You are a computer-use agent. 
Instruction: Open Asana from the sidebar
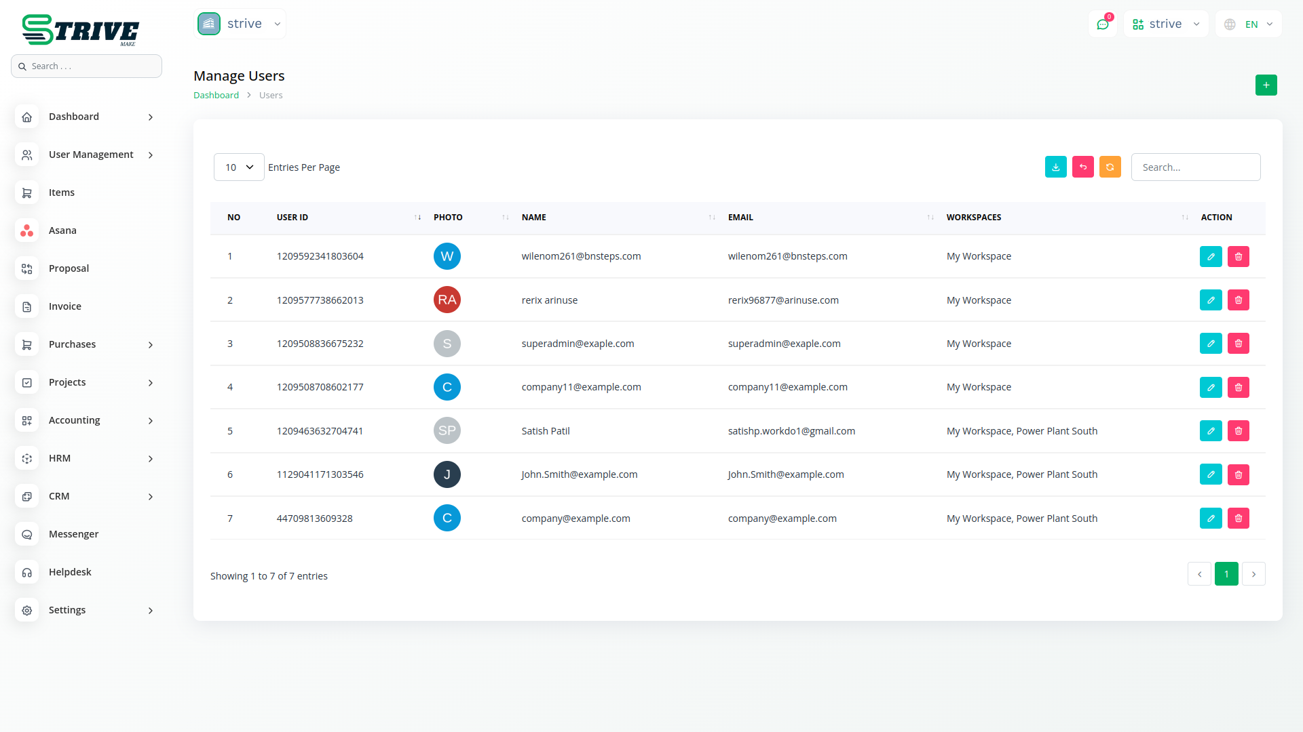click(x=62, y=230)
